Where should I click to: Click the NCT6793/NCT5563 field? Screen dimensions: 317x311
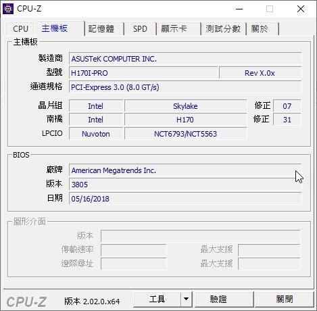(185, 134)
